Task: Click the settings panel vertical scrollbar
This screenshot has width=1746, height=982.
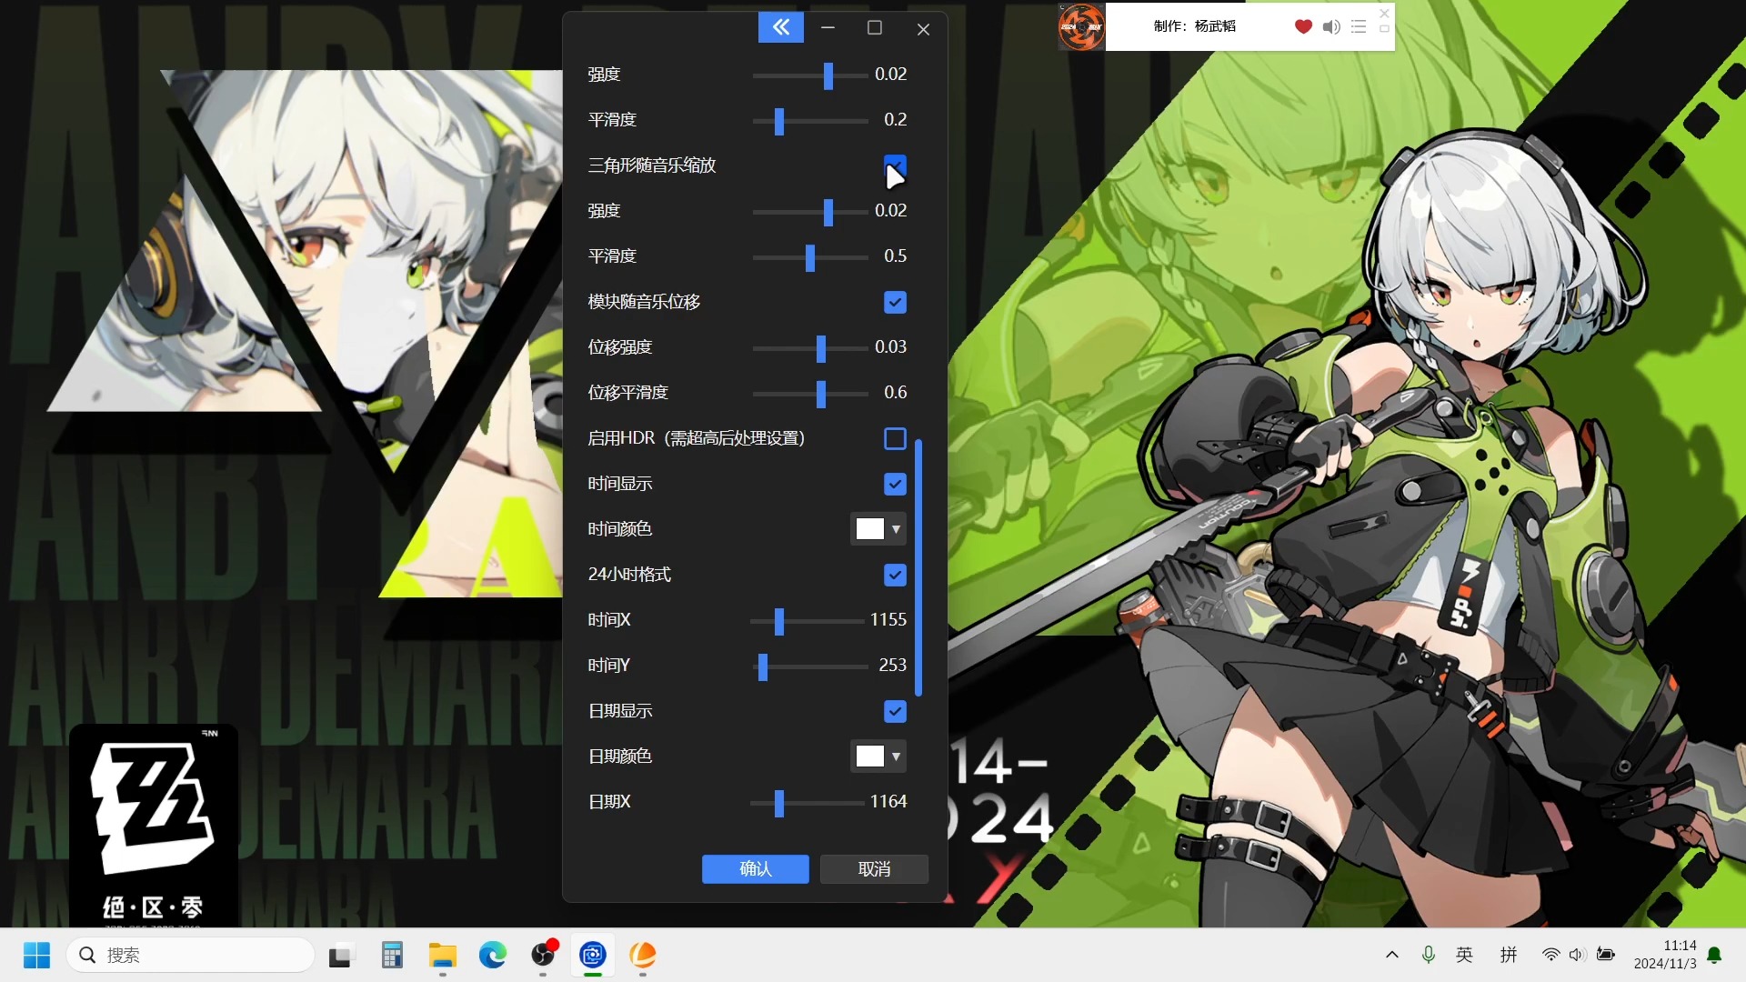Action: pyautogui.click(x=918, y=567)
